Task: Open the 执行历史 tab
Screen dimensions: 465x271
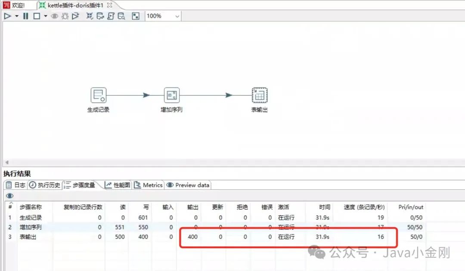Action: pyautogui.click(x=45, y=185)
